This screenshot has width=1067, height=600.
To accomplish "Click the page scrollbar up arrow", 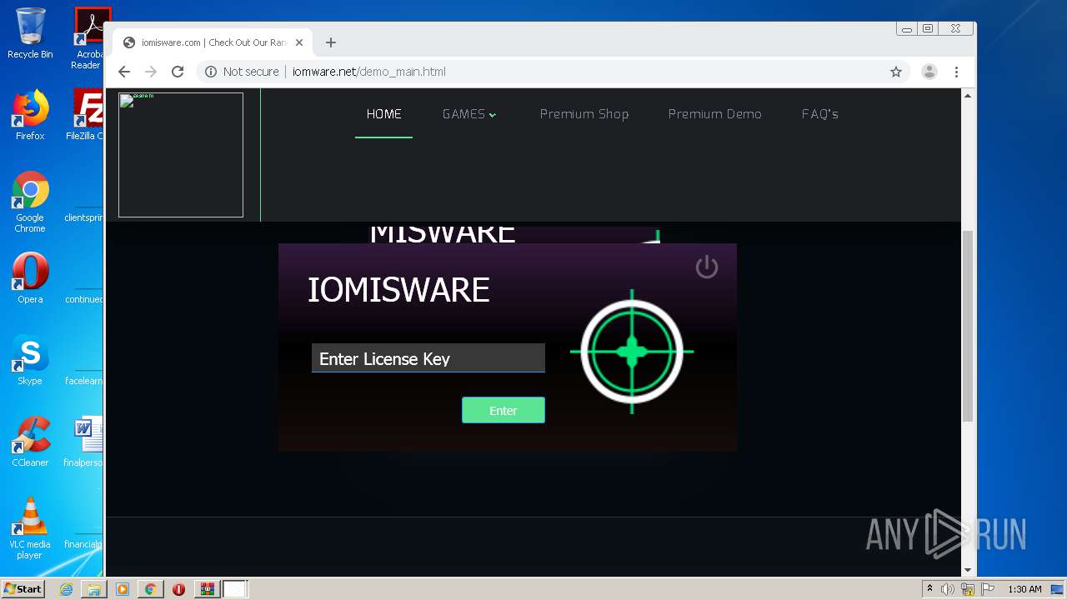I will coord(968,96).
